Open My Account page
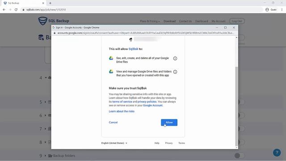The image size is (286, 161). point(219,21)
